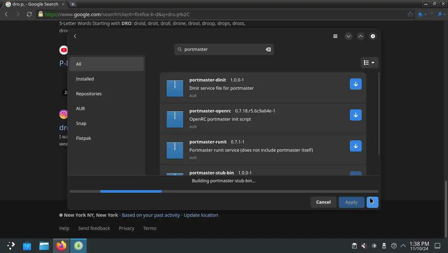Open the list view mode dropdown

(x=369, y=63)
